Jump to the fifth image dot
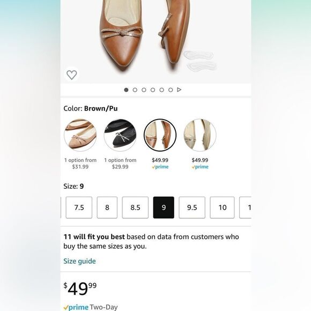311x311 pixels. [161, 90]
